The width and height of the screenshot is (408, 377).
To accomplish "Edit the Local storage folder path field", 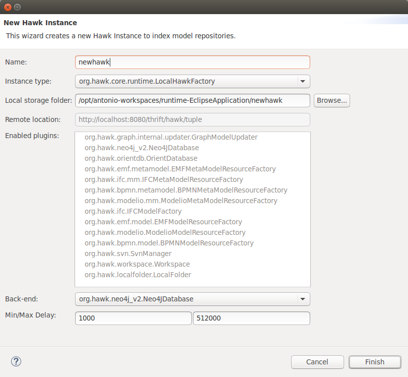I will click(x=192, y=100).
